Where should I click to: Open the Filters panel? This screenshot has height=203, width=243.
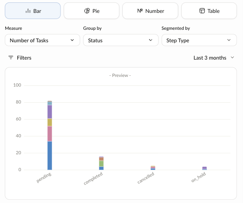click(20, 58)
